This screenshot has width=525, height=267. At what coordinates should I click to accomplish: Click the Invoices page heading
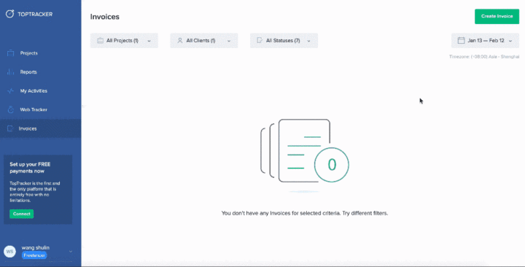[105, 17]
